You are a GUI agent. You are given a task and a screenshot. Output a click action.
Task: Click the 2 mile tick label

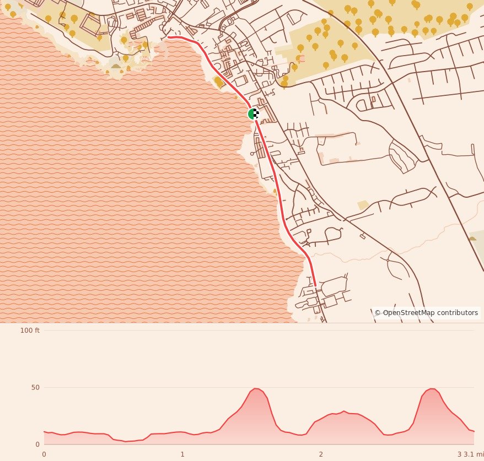tap(321, 454)
